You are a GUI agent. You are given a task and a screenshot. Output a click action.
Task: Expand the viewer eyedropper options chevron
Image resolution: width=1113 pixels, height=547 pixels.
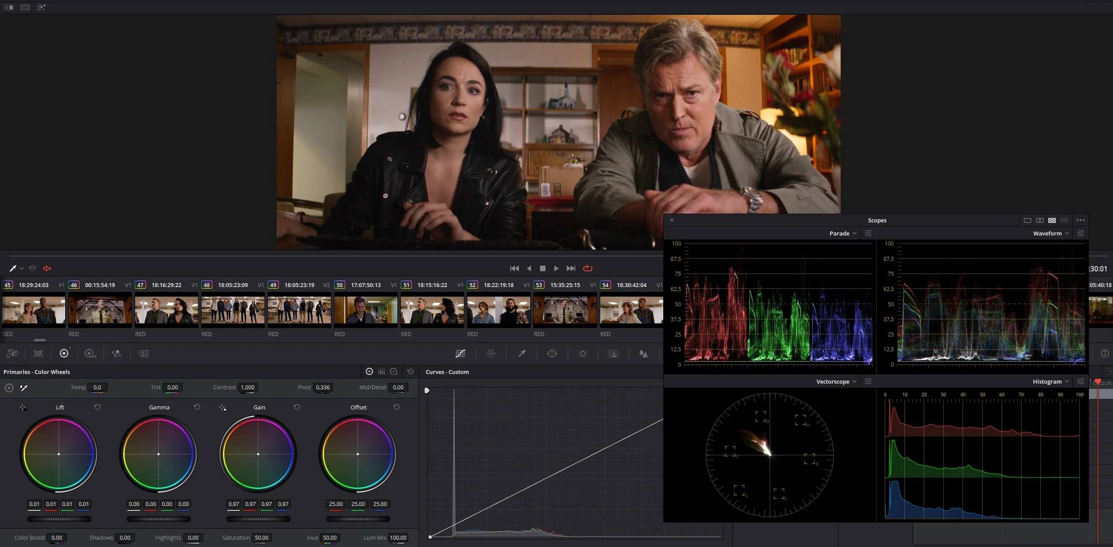(x=21, y=269)
